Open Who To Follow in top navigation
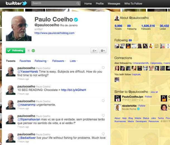Viewport: 170px width, 145px height. pyautogui.click(x=133, y=4)
